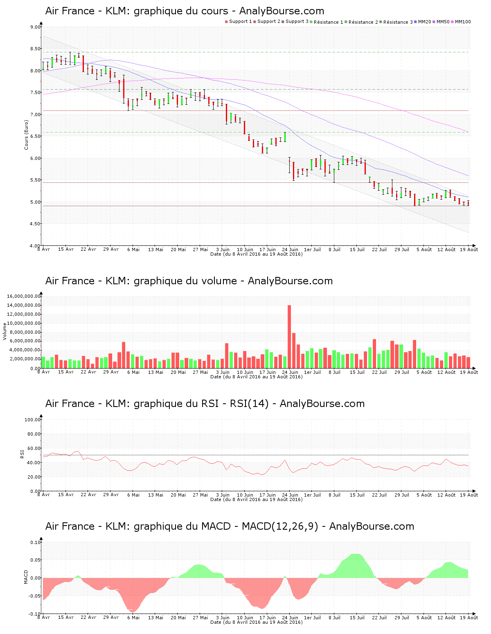Click the 'graphique du RSI - RSI(14)' title
Screen dimensions: 491x634
pyautogui.click(x=205, y=404)
